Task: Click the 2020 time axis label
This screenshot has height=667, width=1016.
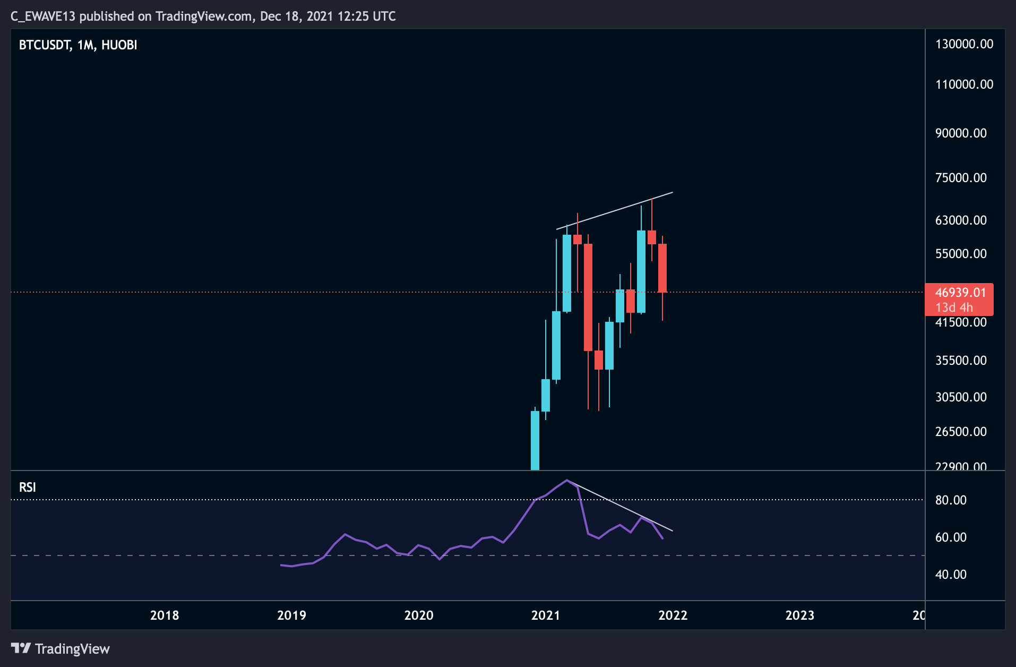Action: (x=419, y=615)
